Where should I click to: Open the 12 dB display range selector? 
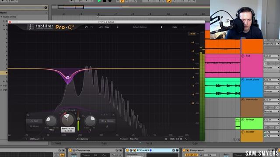click(192, 34)
